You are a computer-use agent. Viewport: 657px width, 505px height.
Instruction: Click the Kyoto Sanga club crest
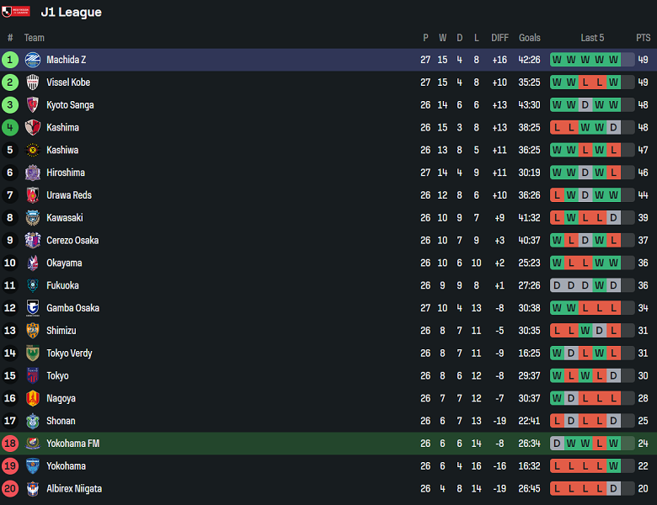(x=33, y=105)
